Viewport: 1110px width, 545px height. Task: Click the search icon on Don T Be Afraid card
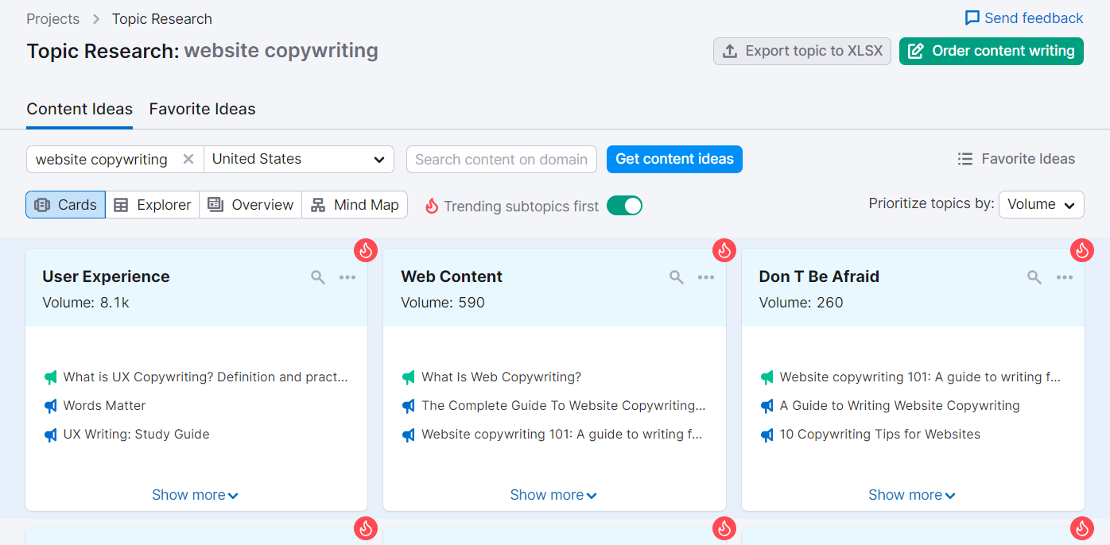(x=1034, y=277)
